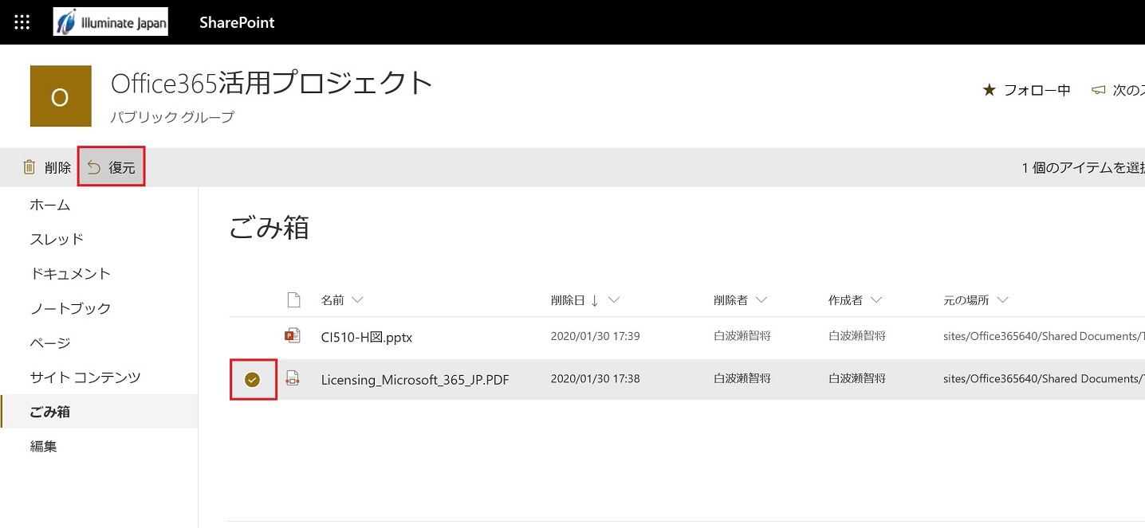Click deletion date 2020/01/30 17:38
Image resolution: width=1145 pixels, height=528 pixels.
tap(595, 379)
